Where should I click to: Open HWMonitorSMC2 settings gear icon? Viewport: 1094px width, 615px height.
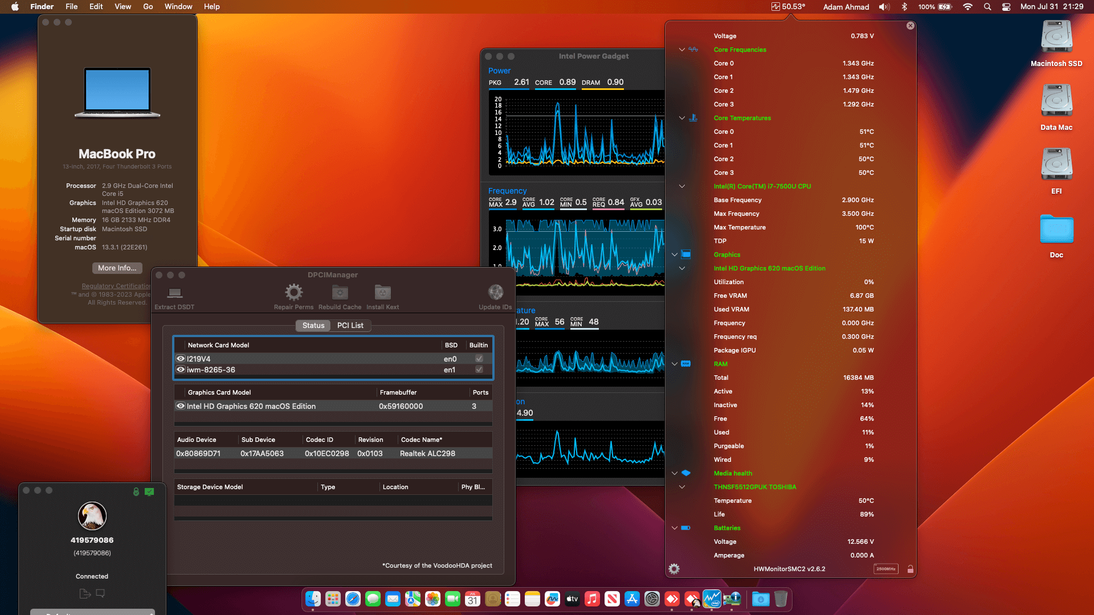tap(673, 569)
